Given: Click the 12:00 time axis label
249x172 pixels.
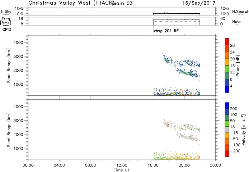Looking at the screenshot, I should [x=122, y=165].
